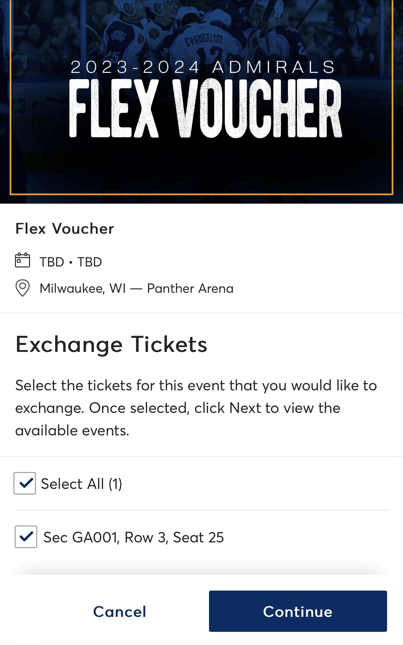Select the Flex Voucher event title

coord(65,229)
